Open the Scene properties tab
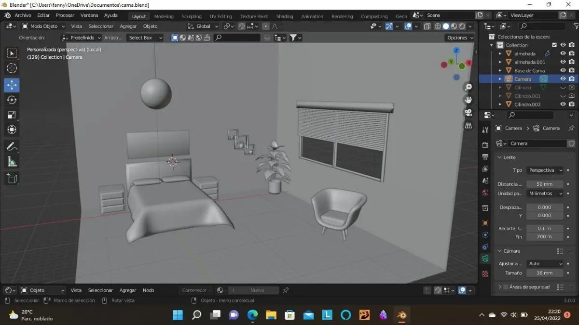The height and width of the screenshot is (325, 579). click(x=485, y=181)
